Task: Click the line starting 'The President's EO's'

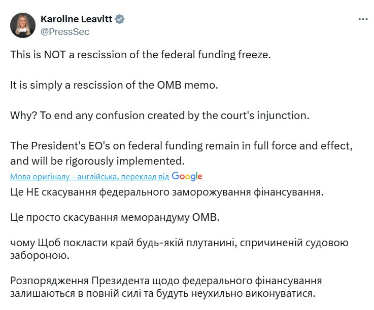Action: click(181, 145)
